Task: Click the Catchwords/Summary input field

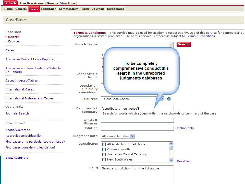Action: tap(137, 108)
